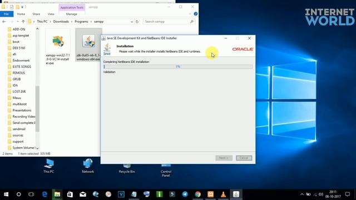The image size is (356, 200).
Task: Open the Manage ribbon tab
Action: coord(72,14)
